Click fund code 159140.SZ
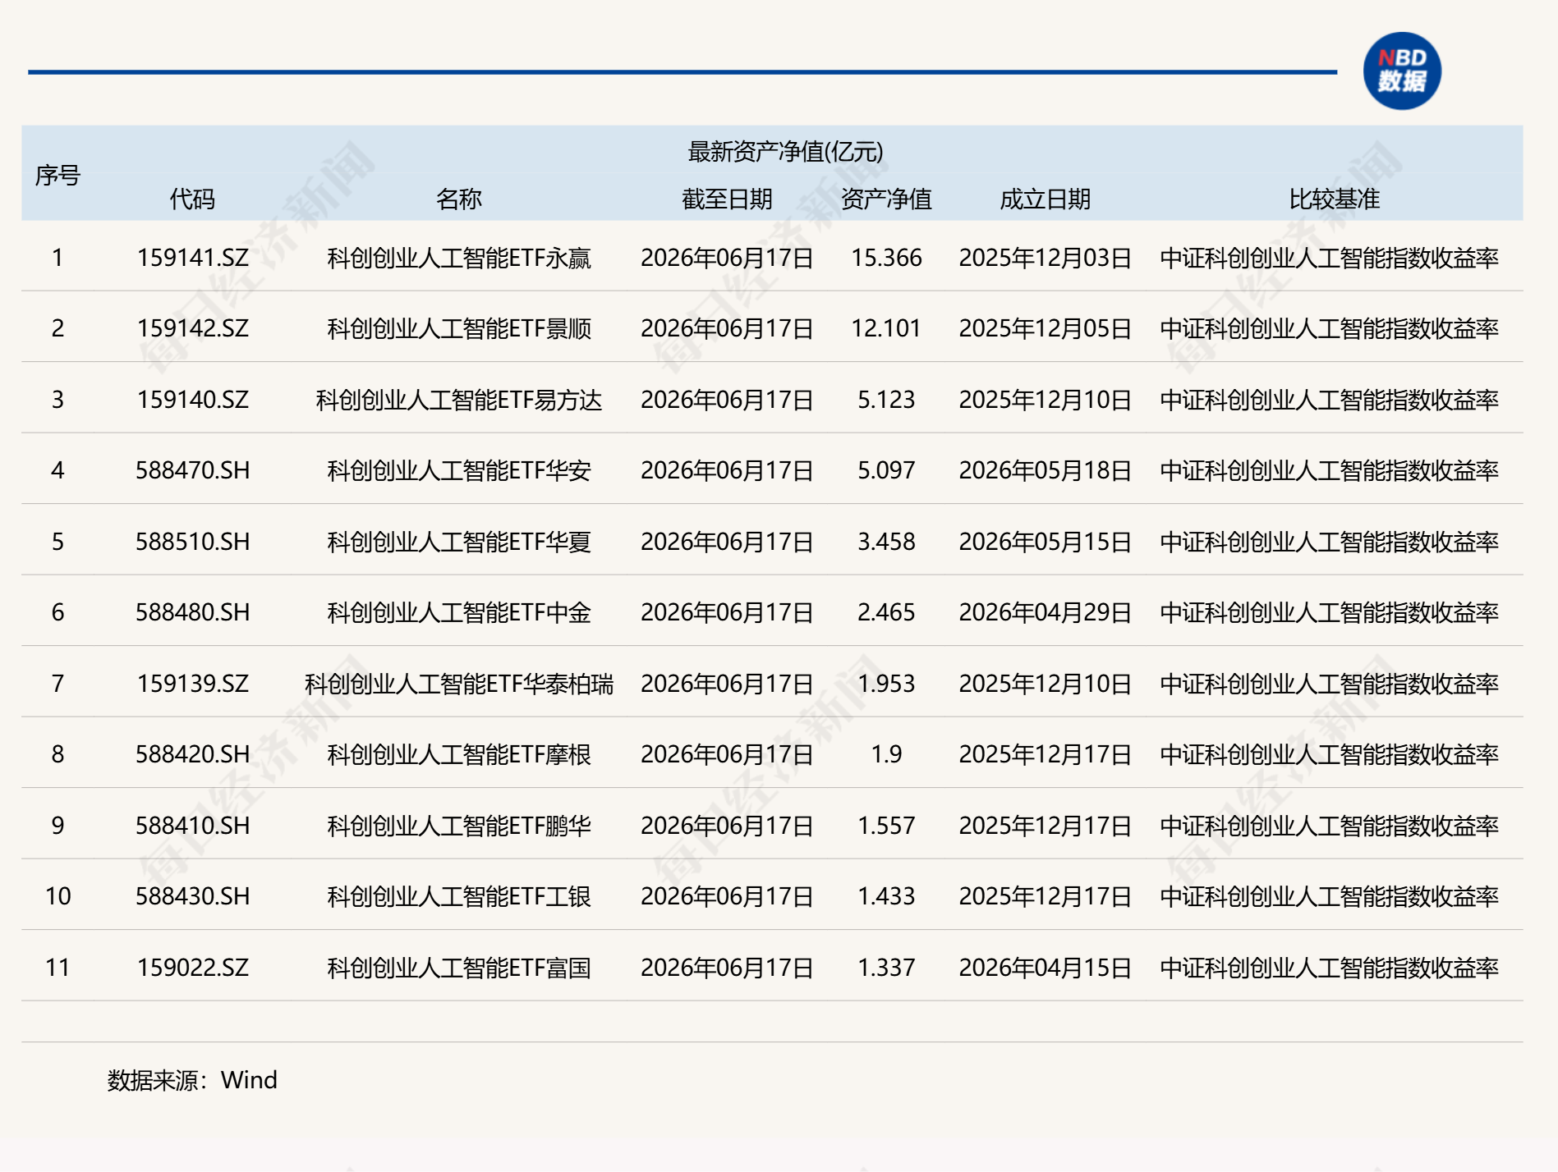This screenshot has width=1558, height=1172. pos(192,400)
